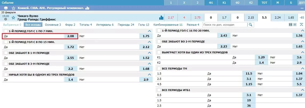Screen dimensions: 305x108
Task: Open match statistics blue chart icon
Action: tap(161, 18)
